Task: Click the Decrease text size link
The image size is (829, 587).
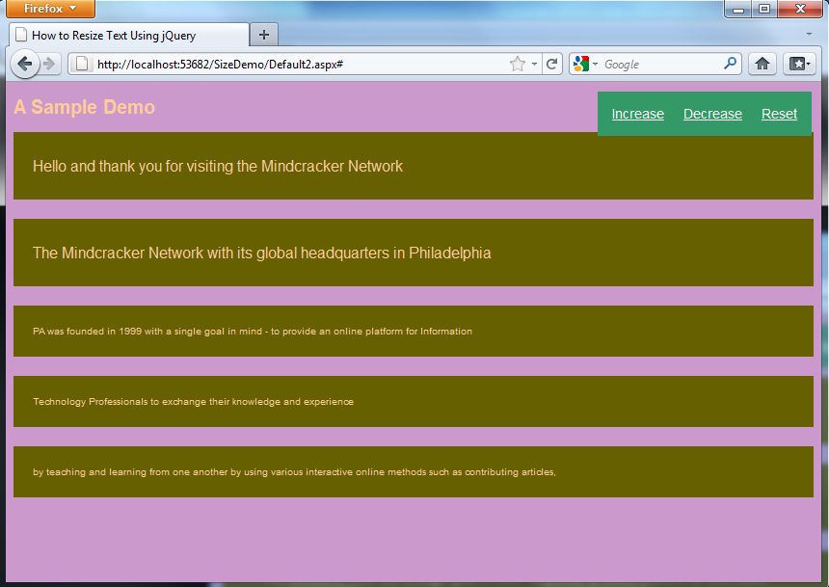Action: [x=712, y=114]
